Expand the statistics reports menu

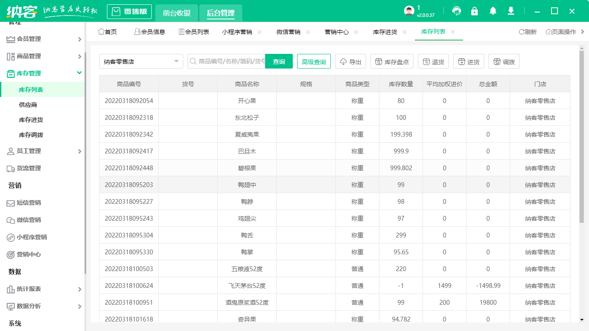(x=42, y=289)
